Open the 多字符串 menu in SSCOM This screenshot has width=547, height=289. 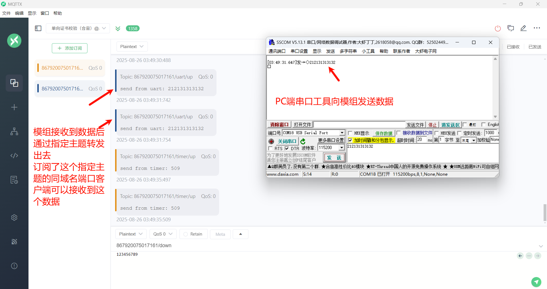click(x=348, y=51)
